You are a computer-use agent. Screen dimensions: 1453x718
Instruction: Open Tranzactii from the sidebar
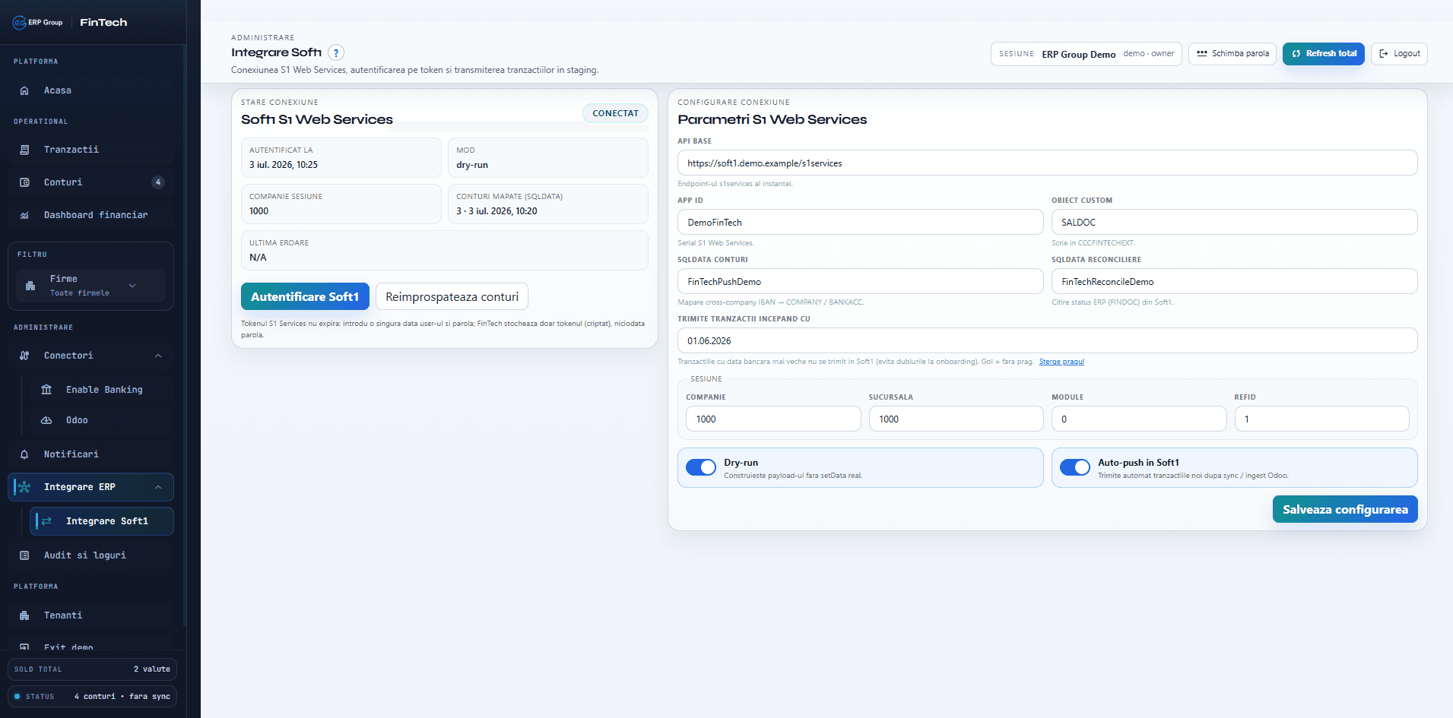pyautogui.click(x=91, y=150)
